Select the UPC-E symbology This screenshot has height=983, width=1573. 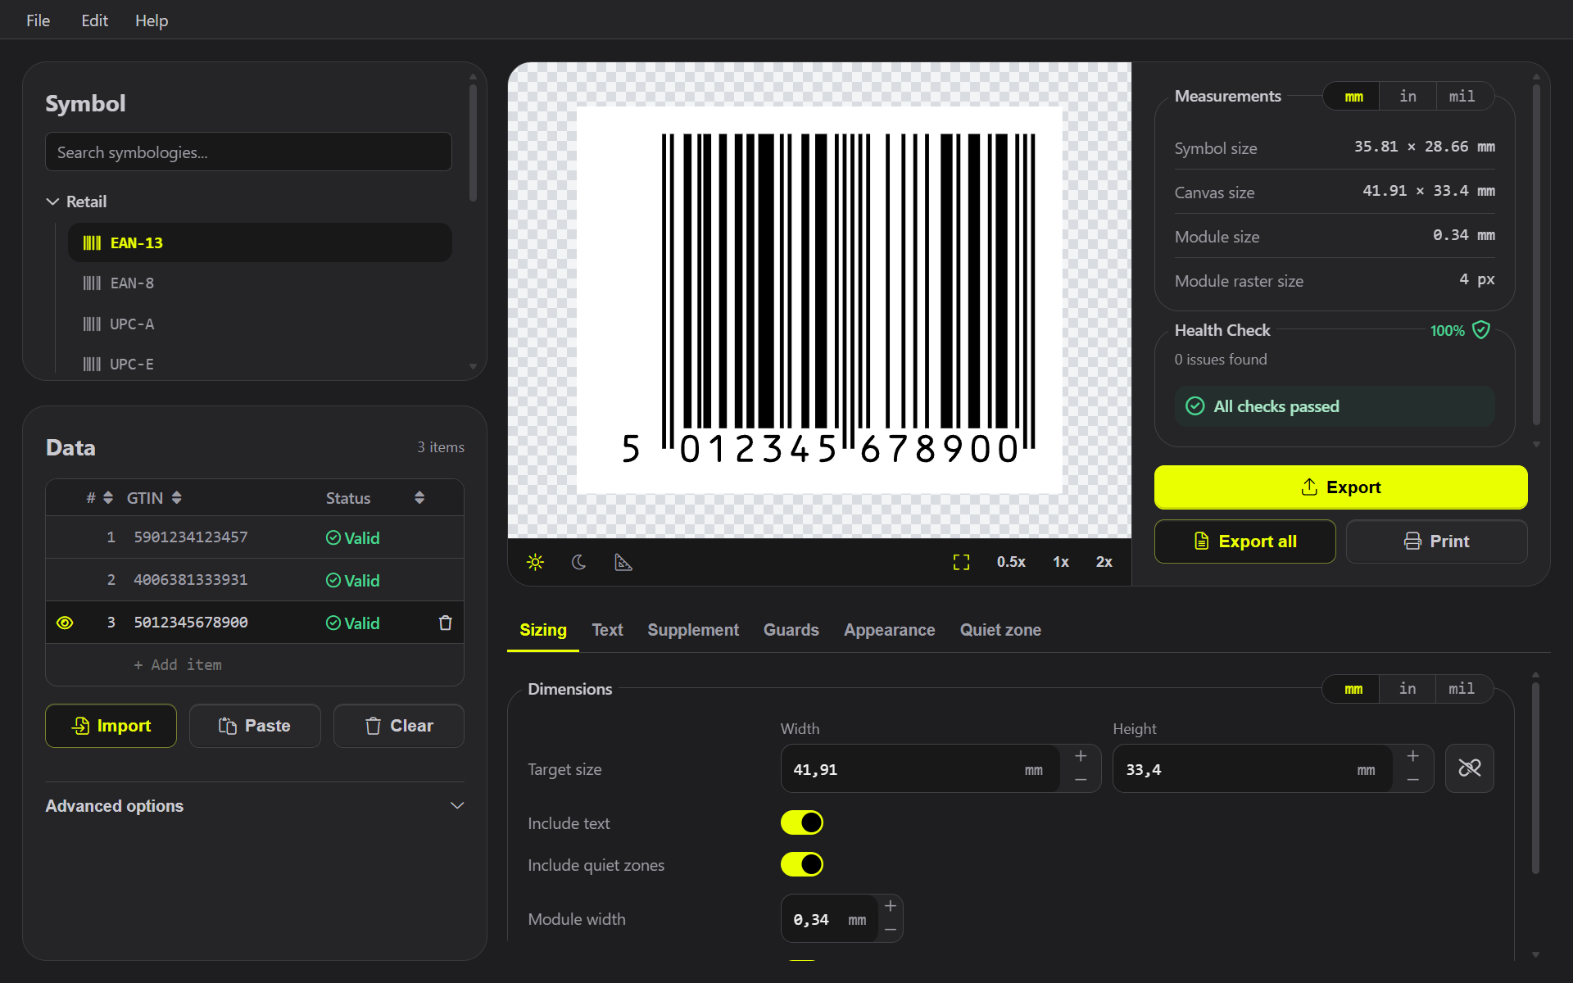[260, 364]
